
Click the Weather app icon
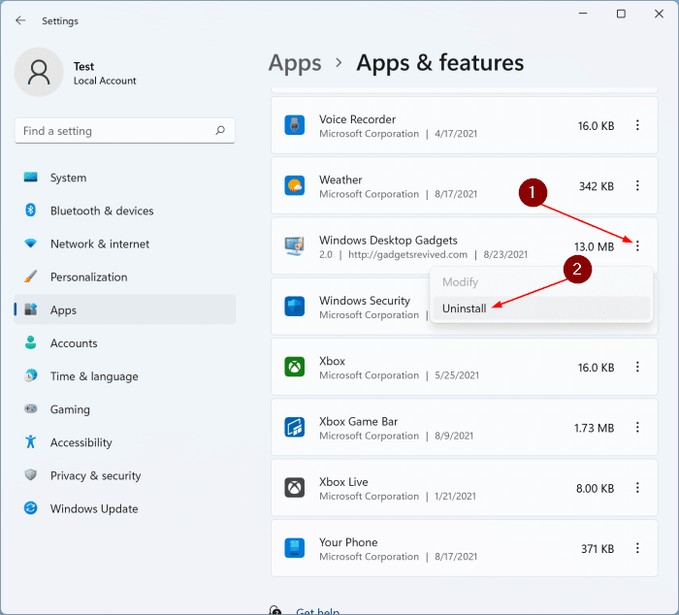point(295,186)
